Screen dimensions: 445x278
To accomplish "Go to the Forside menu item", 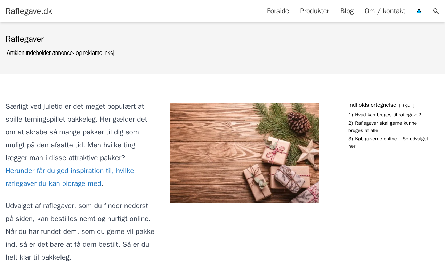I will 278,11.
